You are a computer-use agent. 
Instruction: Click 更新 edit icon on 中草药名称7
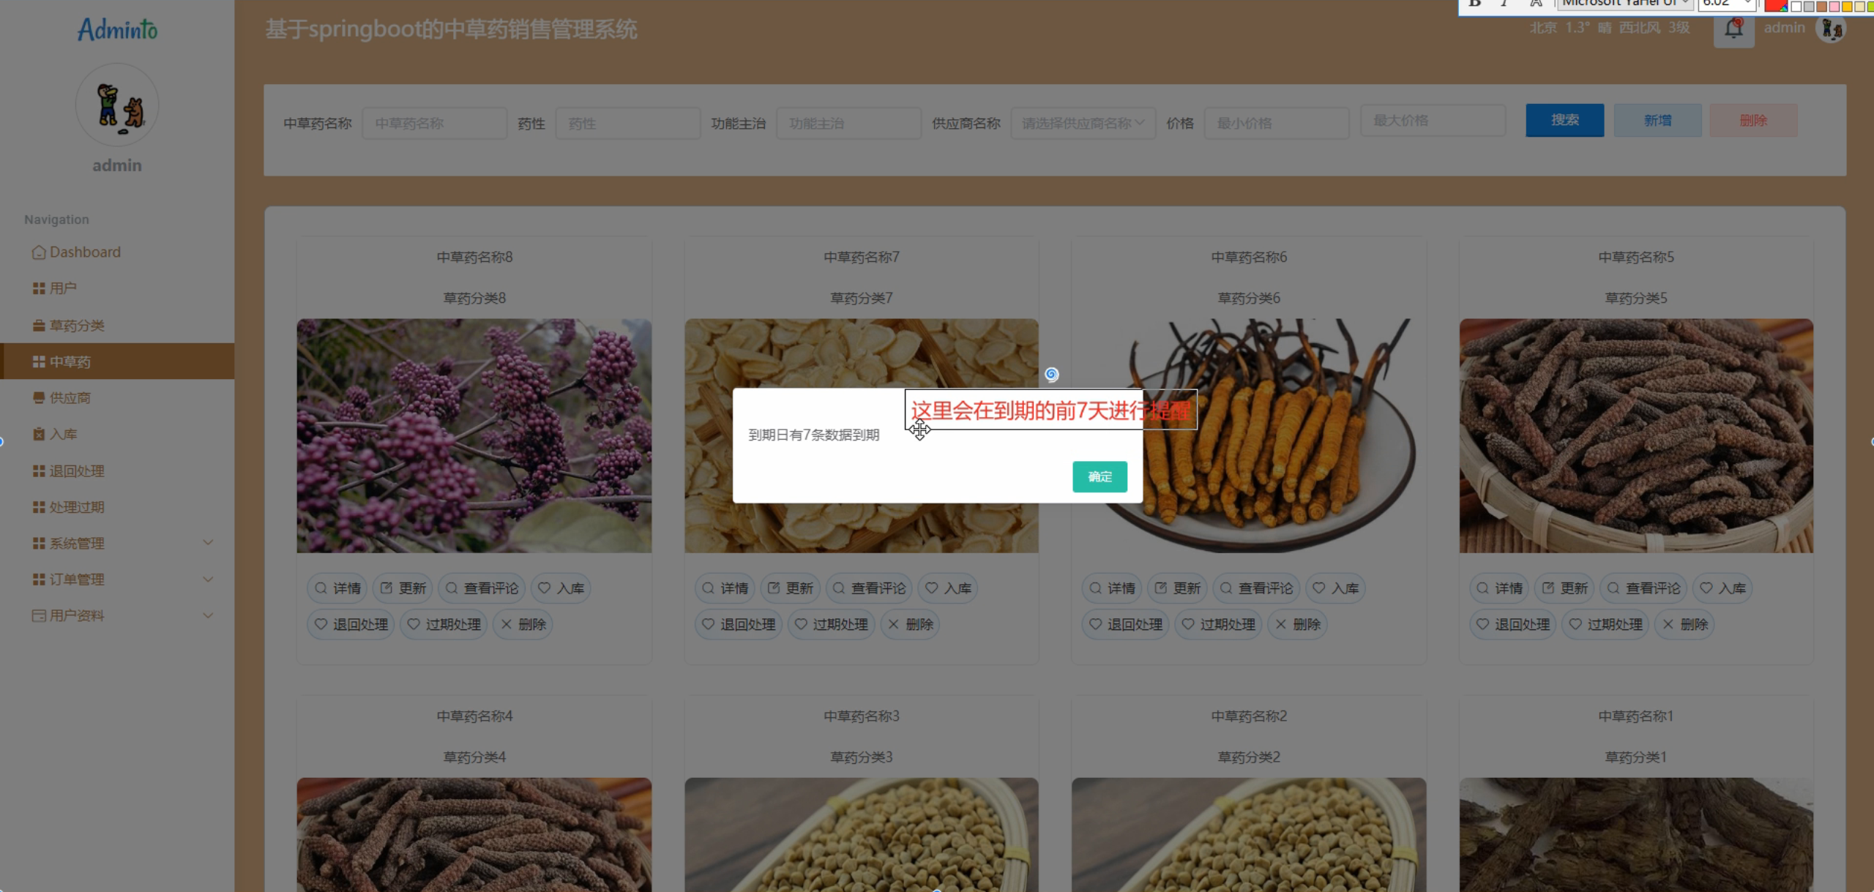click(x=774, y=588)
